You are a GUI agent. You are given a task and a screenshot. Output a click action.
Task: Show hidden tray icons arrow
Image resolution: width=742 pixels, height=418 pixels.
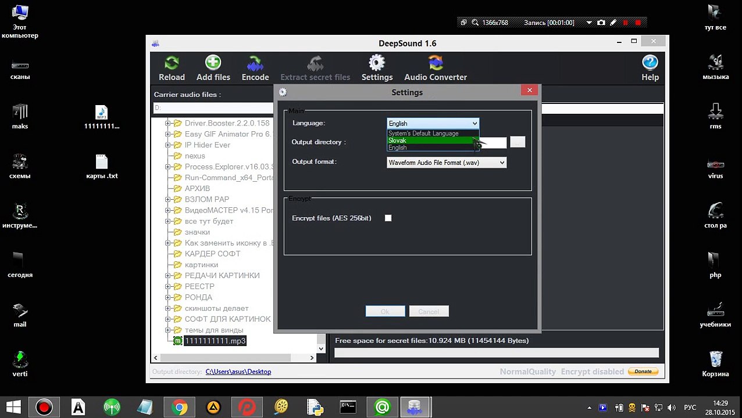pyautogui.click(x=590, y=408)
